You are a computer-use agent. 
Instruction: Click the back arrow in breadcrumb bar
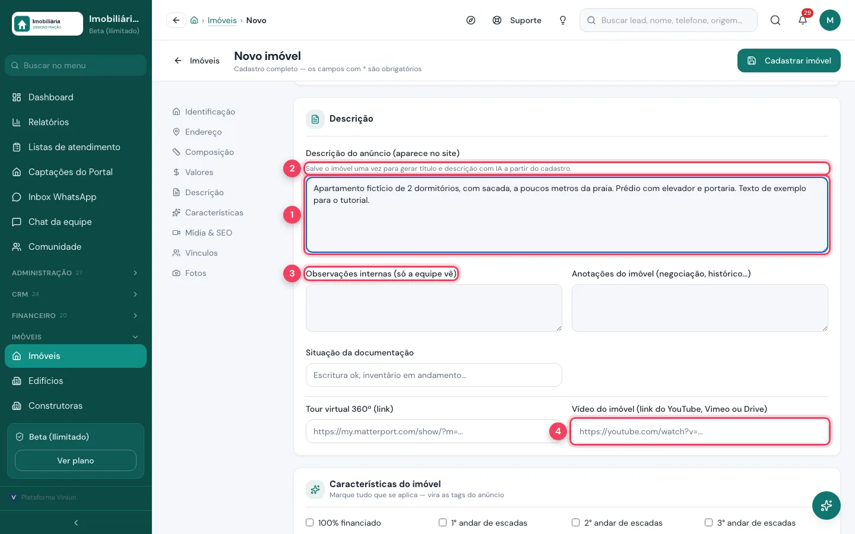tap(176, 20)
